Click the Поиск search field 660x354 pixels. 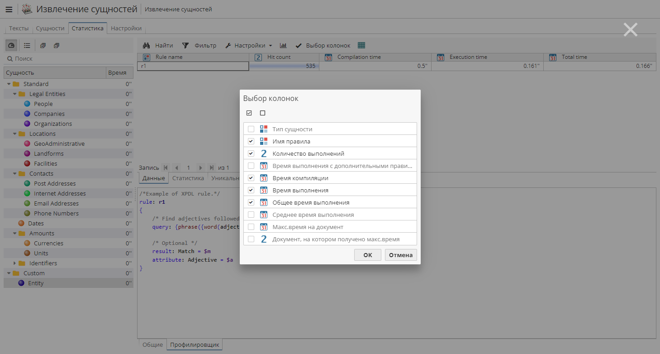[x=68, y=58]
